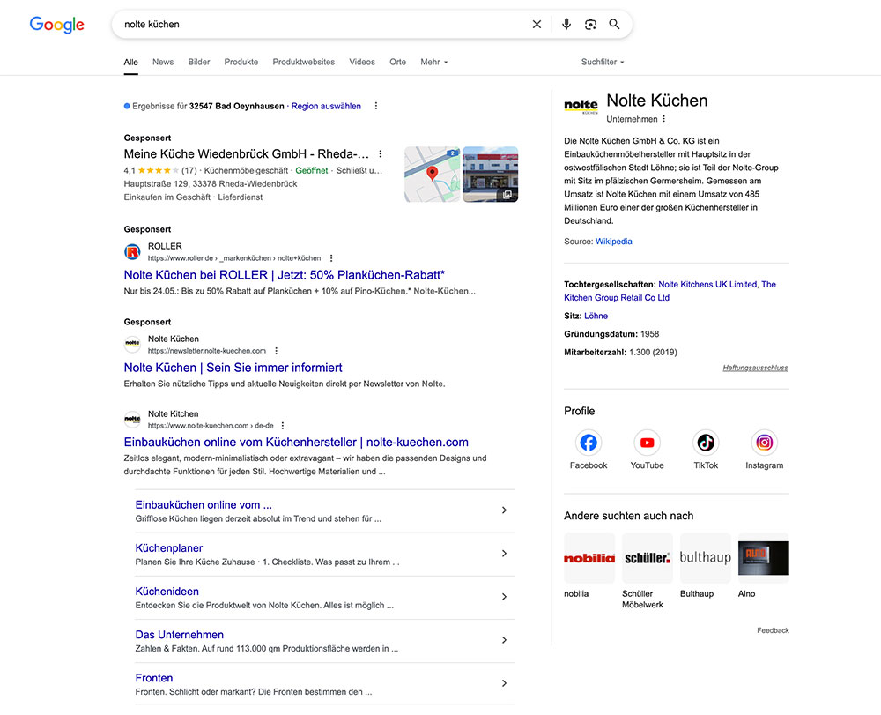Open the YouTube profile icon

click(647, 443)
